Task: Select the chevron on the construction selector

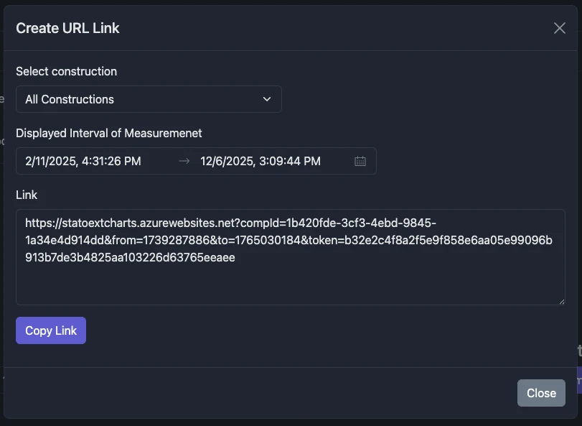Action: [x=267, y=99]
